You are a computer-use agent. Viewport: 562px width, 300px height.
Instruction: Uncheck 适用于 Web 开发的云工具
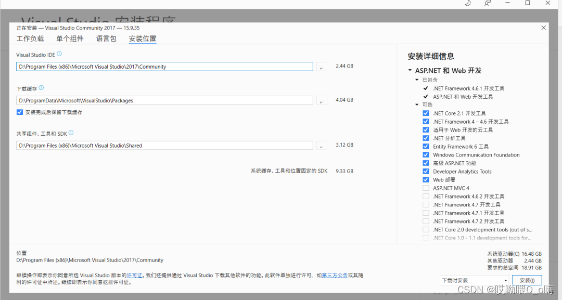(x=426, y=129)
